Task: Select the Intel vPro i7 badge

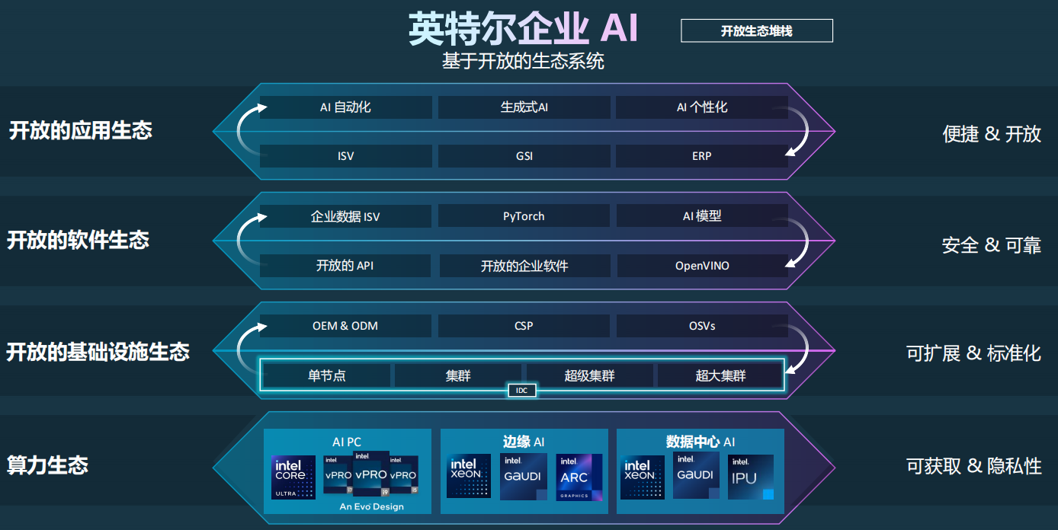Action: tap(338, 474)
